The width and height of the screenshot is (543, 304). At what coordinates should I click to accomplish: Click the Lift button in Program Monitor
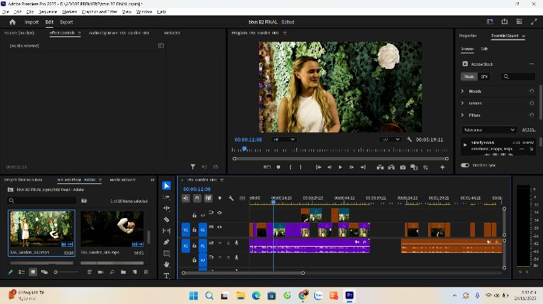pyautogui.click(x=380, y=167)
